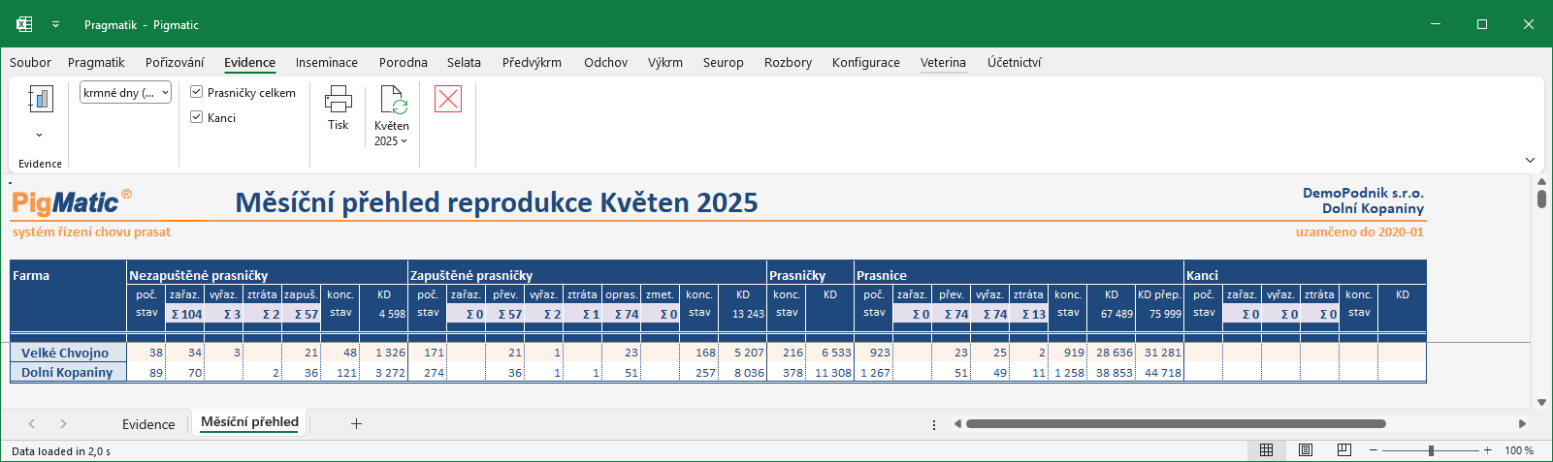This screenshot has width=1553, height=462.
Task: Click the sheet tab bar options dots
Action: (x=934, y=424)
